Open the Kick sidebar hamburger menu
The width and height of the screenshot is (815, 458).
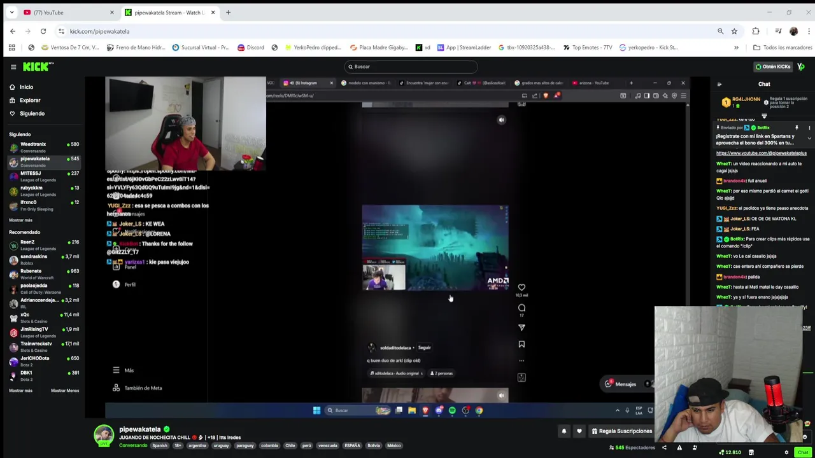(x=13, y=67)
